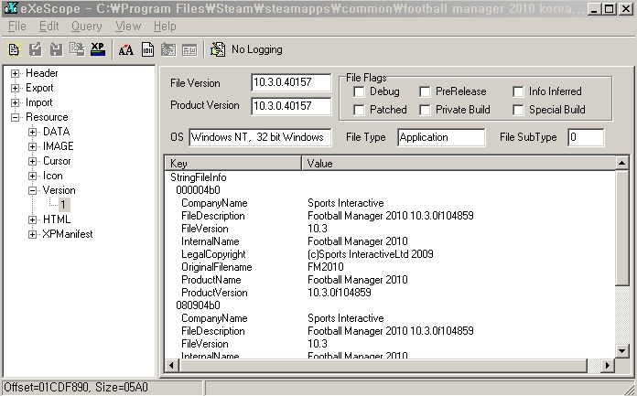Click the binary view toolbar icon

[147, 49]
